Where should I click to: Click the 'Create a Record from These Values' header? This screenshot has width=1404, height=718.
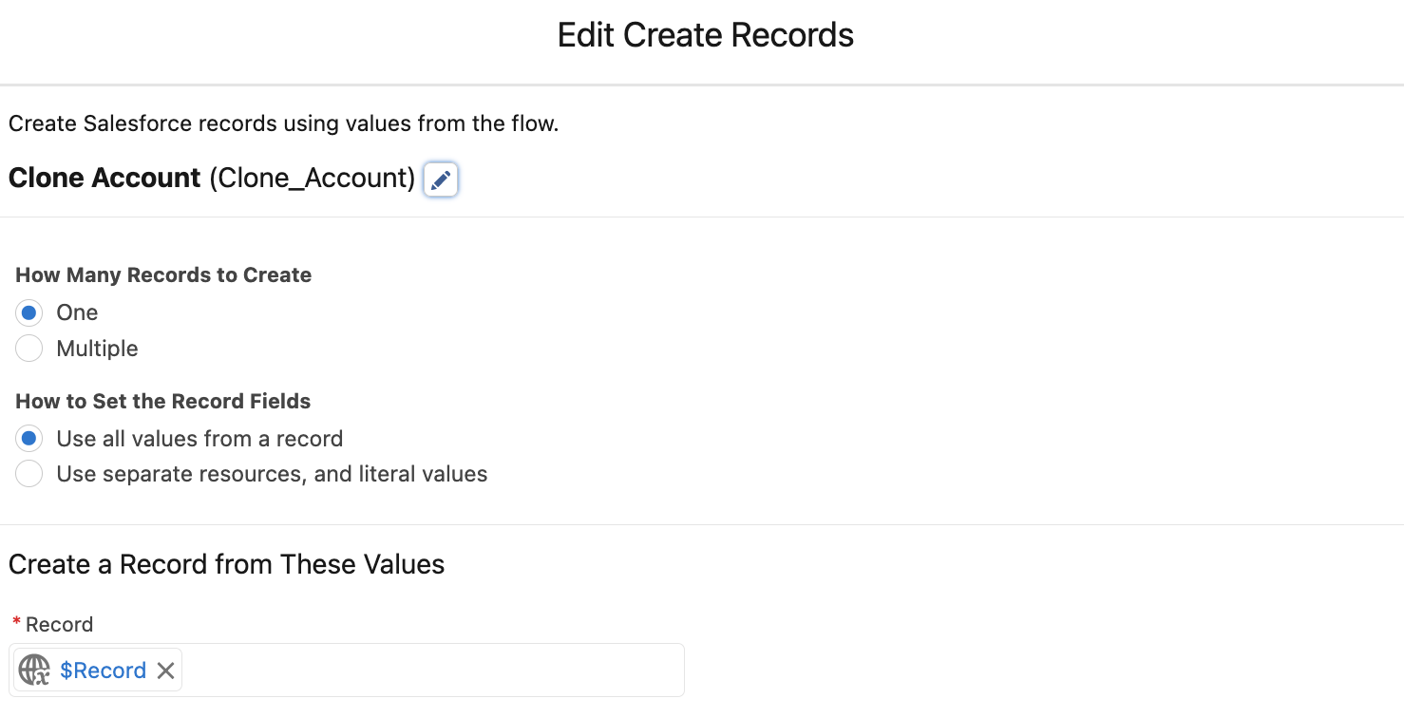click(x=226, y=564)
